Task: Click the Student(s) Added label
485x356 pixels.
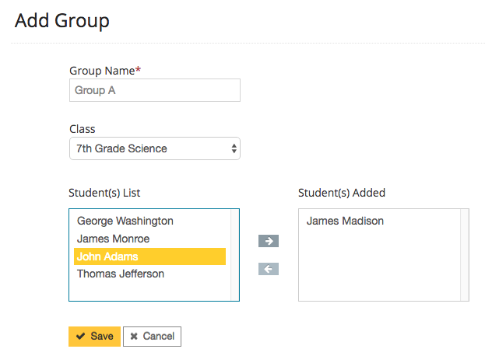Action: [342, 192]
